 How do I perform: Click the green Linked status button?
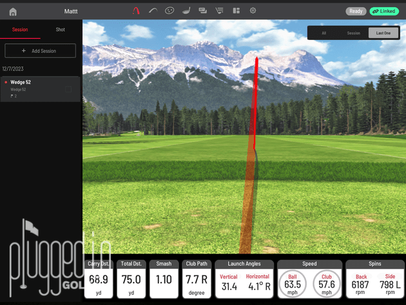(384, 11)
